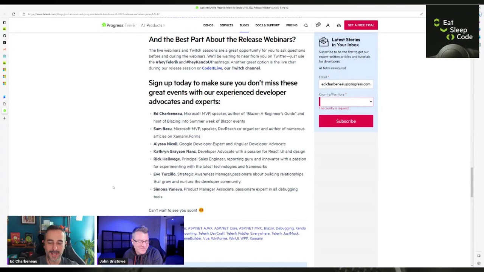Viewport: 484px width, 272px height.
Task: Grab the page vertical scrollbar thumb
Action: (472, 182)
